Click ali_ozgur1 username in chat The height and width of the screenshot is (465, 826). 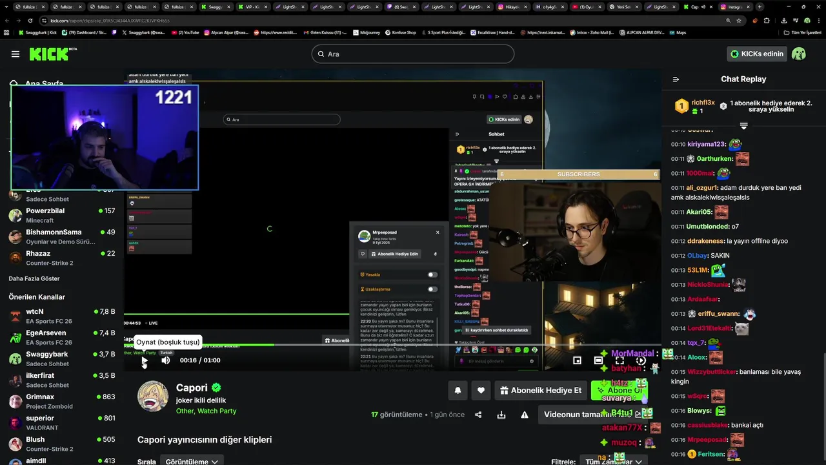click(701, 188)
